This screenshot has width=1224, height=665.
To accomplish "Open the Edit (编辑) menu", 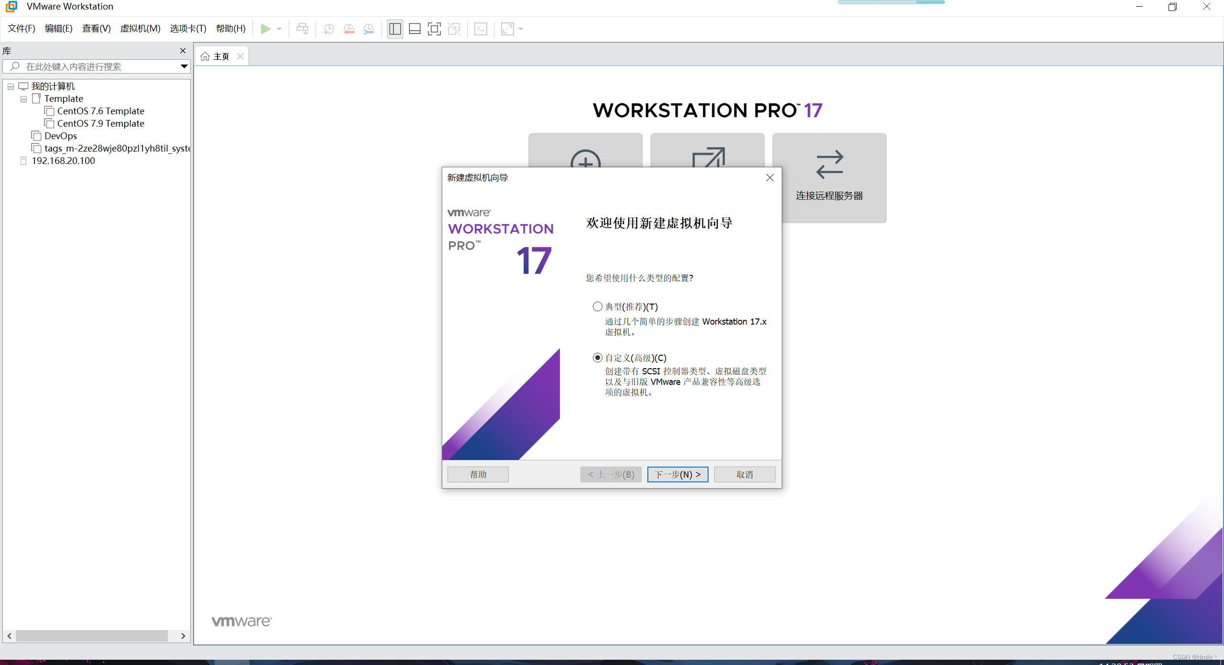I will coord(59,28).
